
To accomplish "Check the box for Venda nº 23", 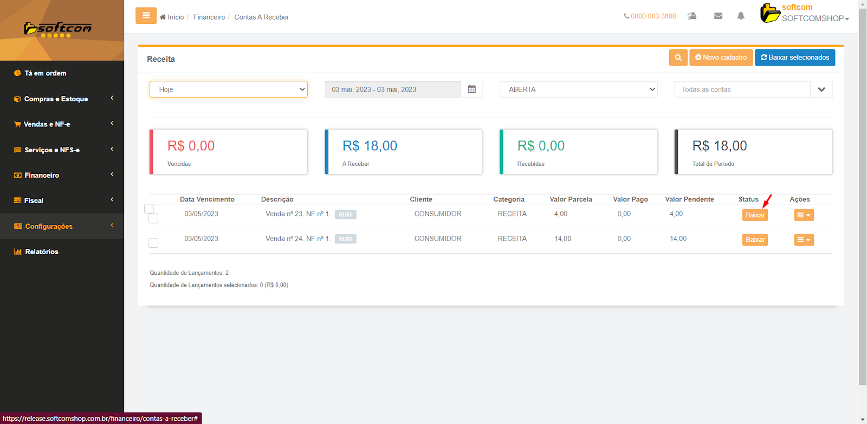I will pyautogui.click(x=153, y=219).
